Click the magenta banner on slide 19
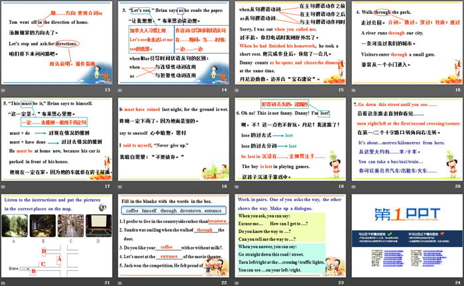The width and height of the screenshot is (464, 286). click(x=283, y=105)
